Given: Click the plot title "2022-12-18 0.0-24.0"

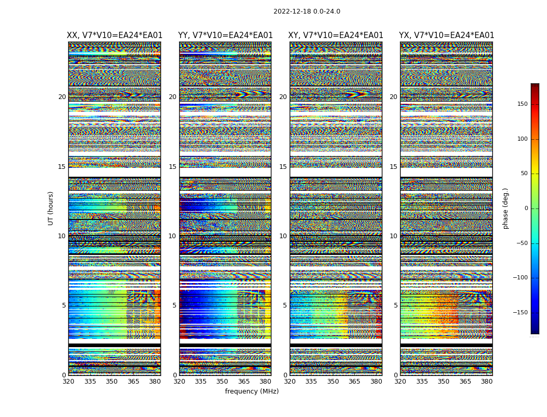Looking at the screenshot, I should pyautogui.click(x=307, y=11).
